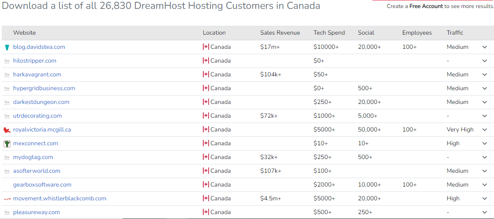Click the red bird icon next to royalvictoria.mcgill.ca
494x219 pixels.
[7, 130]
